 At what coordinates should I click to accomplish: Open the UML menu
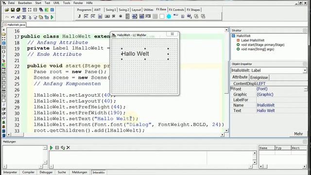pyautogui.click(x=56, y=3)
